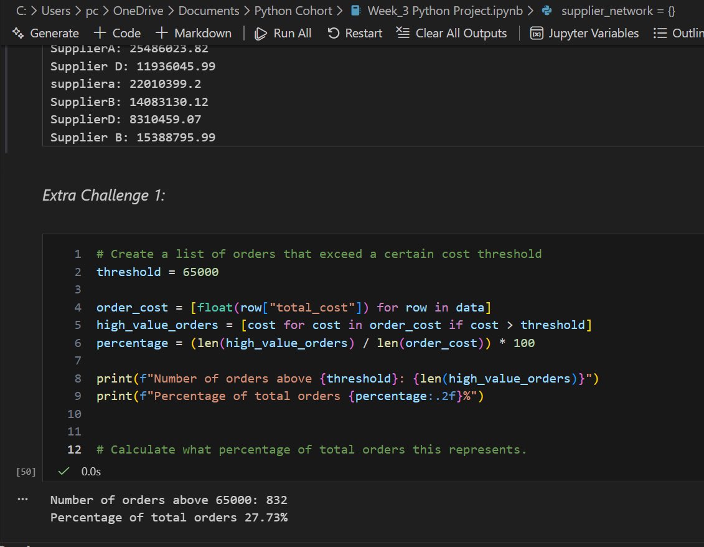This screenshot has width=704, height=547.
Task: Restart the notebook kernel
Action: tap(355, 33)
